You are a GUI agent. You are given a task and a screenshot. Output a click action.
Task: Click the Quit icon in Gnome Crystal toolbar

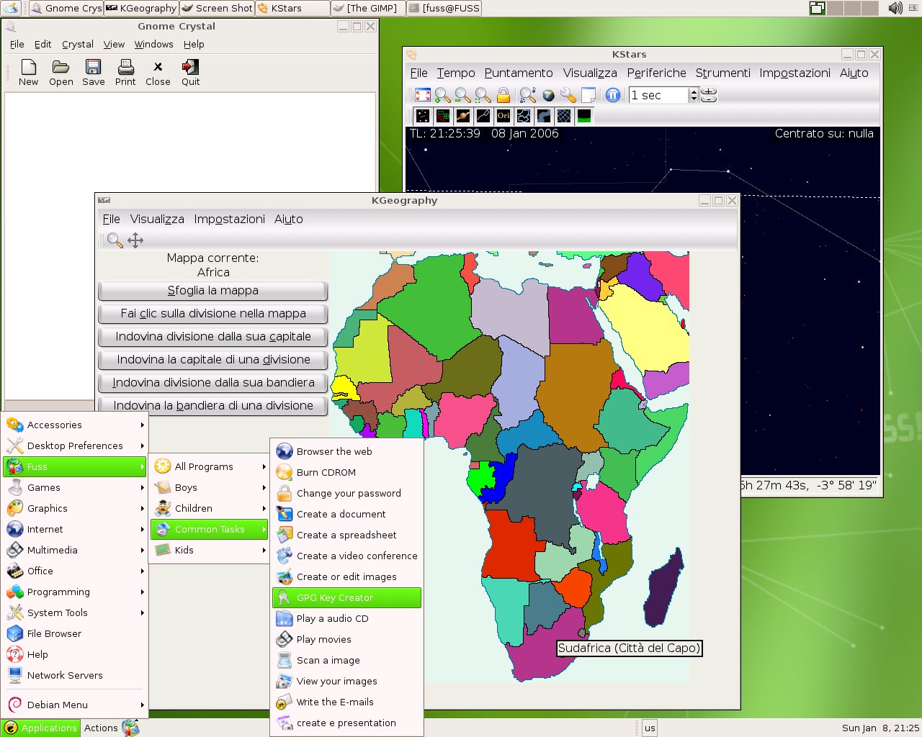[x=190, y=68]
